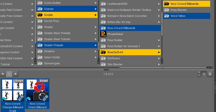Switch to list view
Screen dimensions: 216x112
[210, 74]
